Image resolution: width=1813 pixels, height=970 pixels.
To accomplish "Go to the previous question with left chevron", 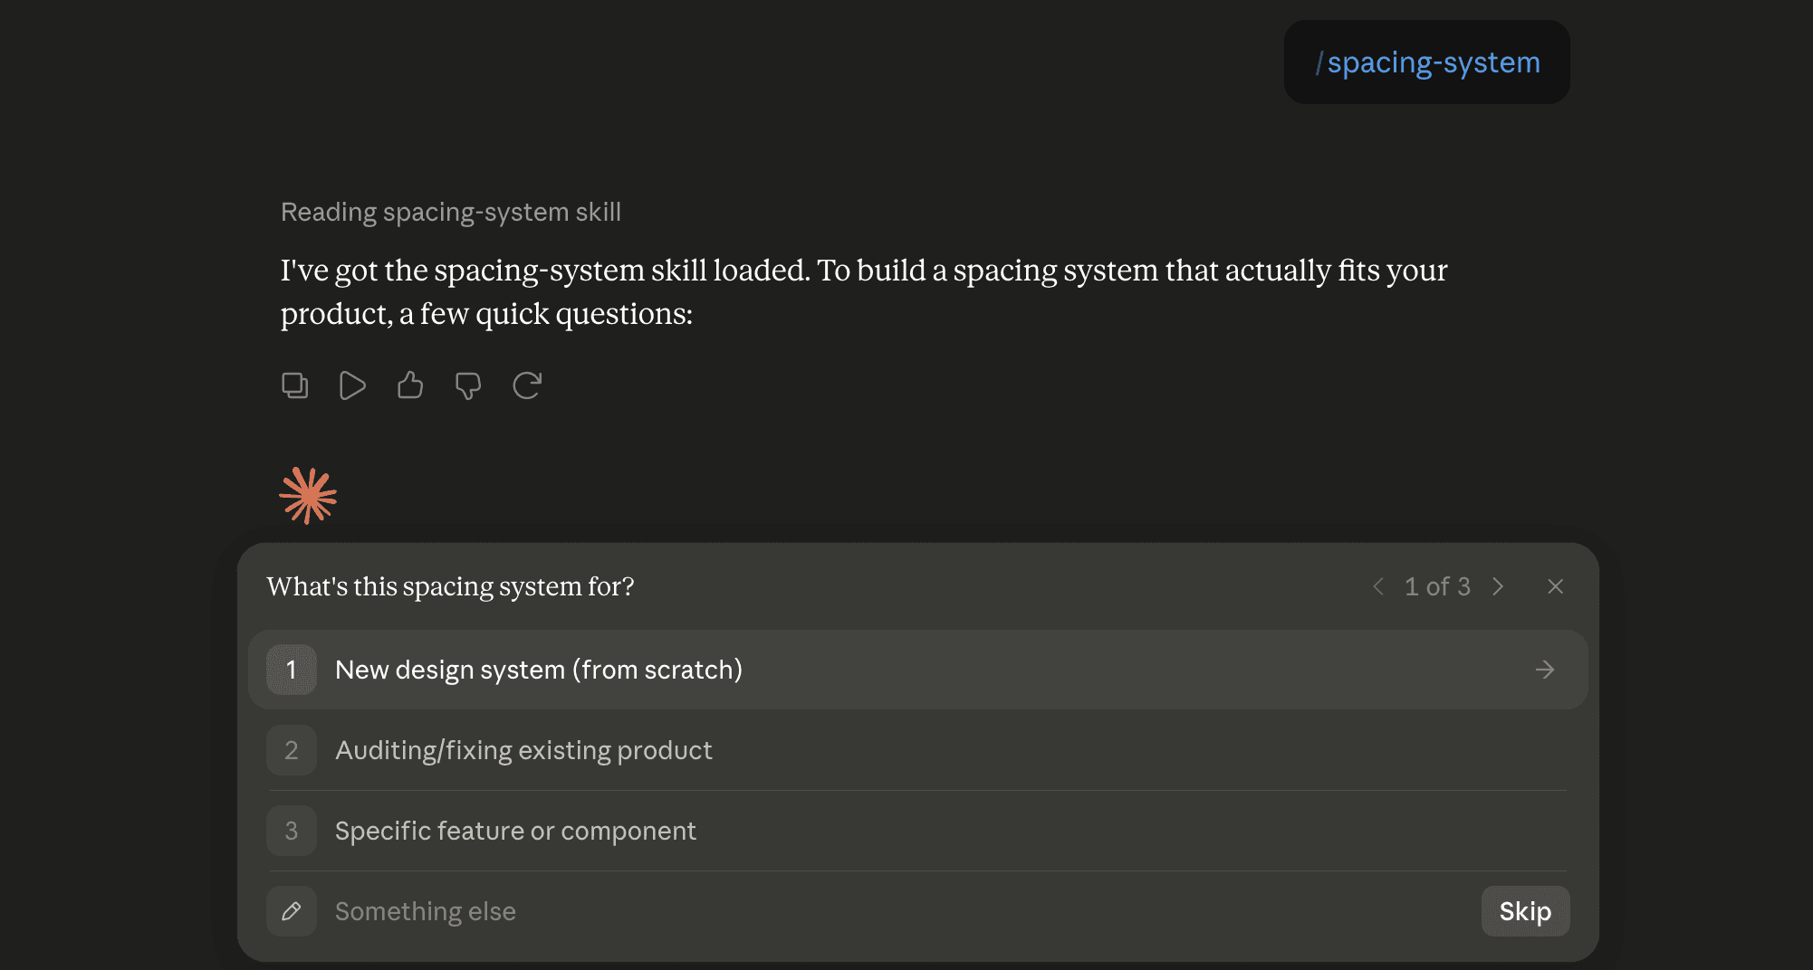I will click(1378, 586).
